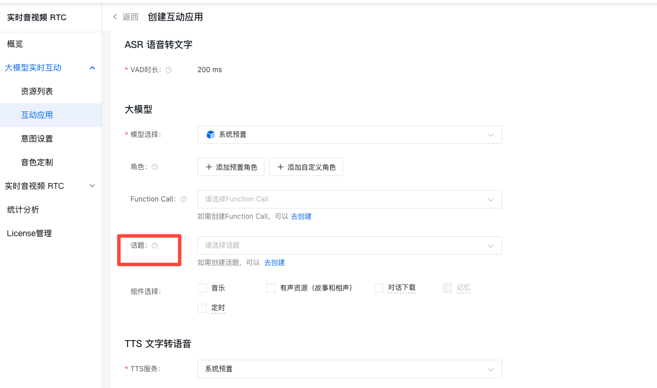Click help icon beside Function Call label
Screen dimensions: 657x388
coord(184,199)
